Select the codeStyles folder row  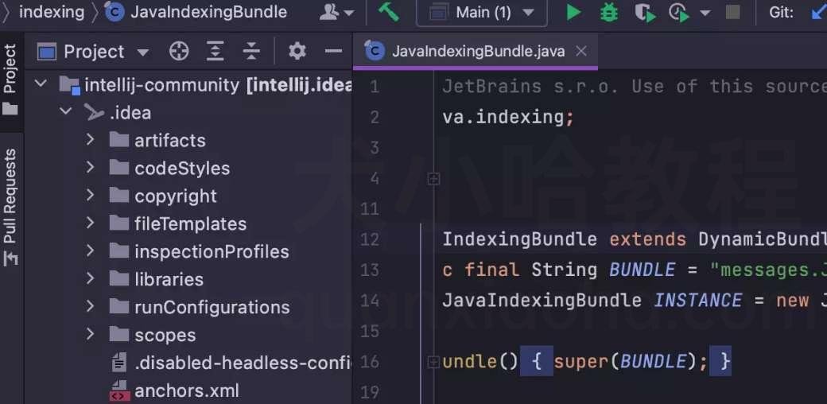[x=188, y=169]
